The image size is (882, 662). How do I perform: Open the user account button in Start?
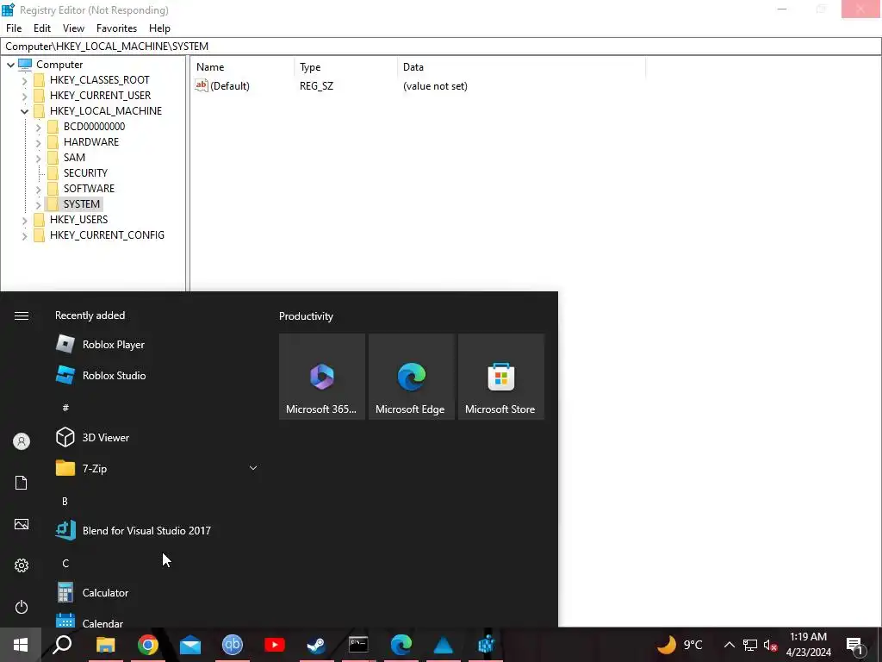point(22,441)
